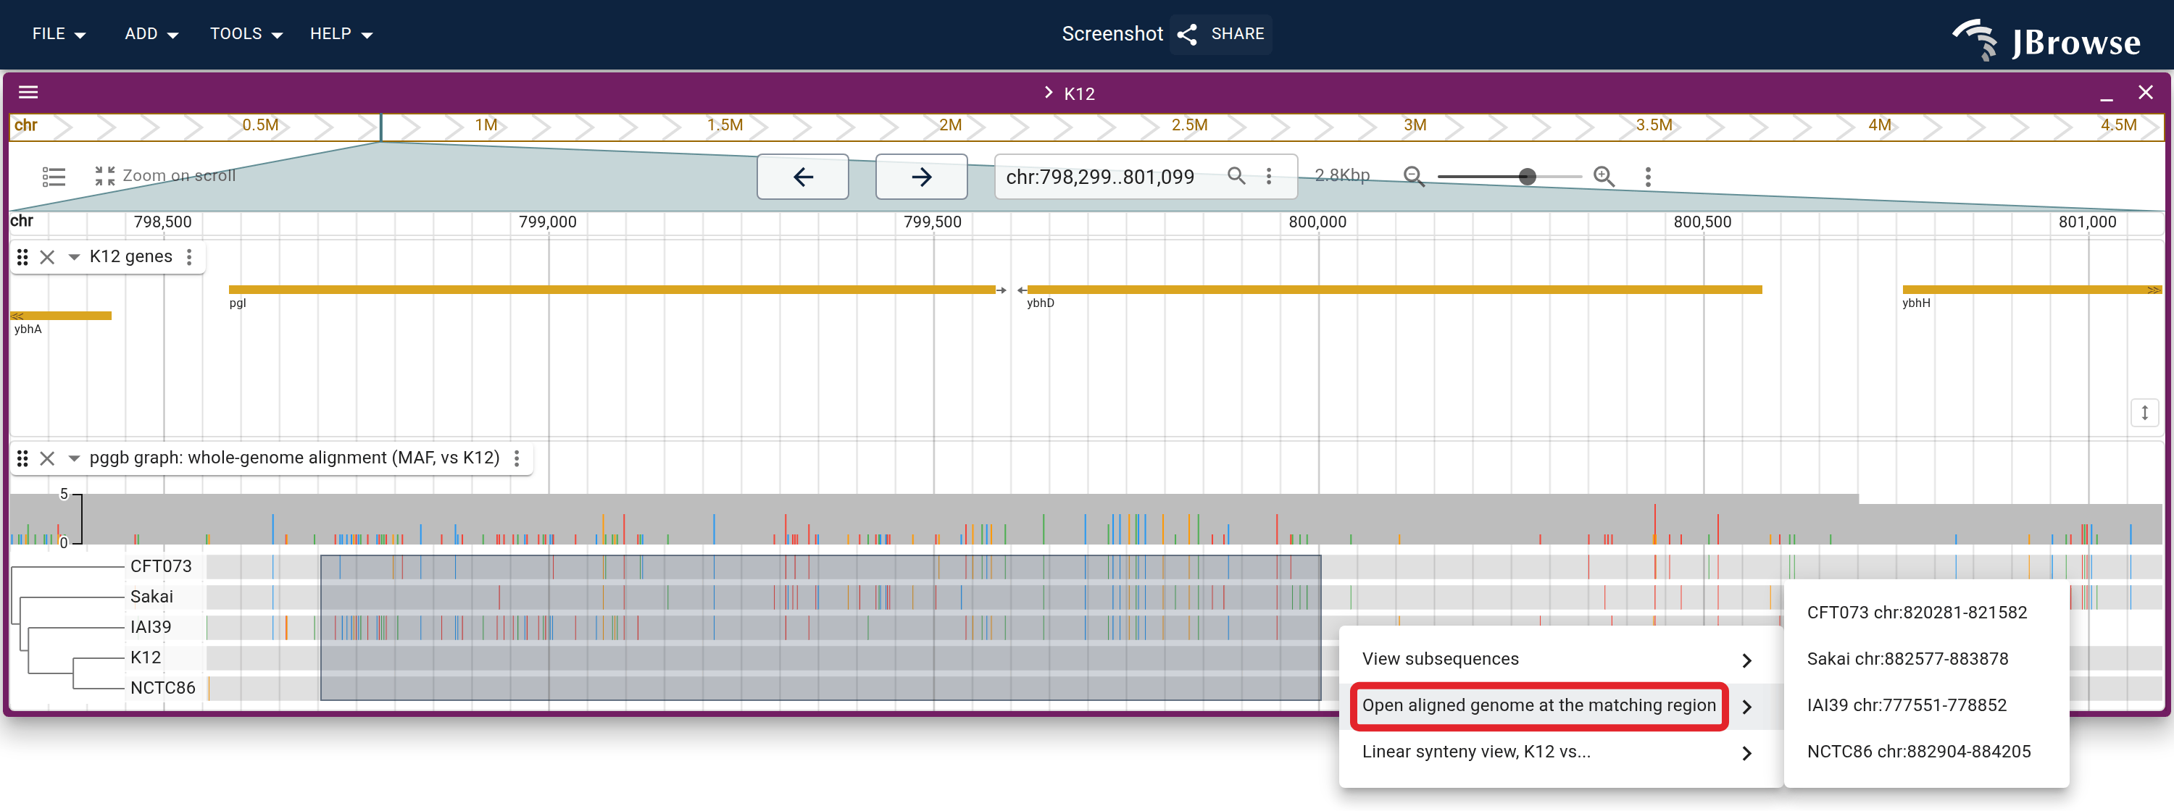This screenshot has height=811, width=2174.
Task: Close the pggb graph alignment track
Action: (x=47, y=458)
